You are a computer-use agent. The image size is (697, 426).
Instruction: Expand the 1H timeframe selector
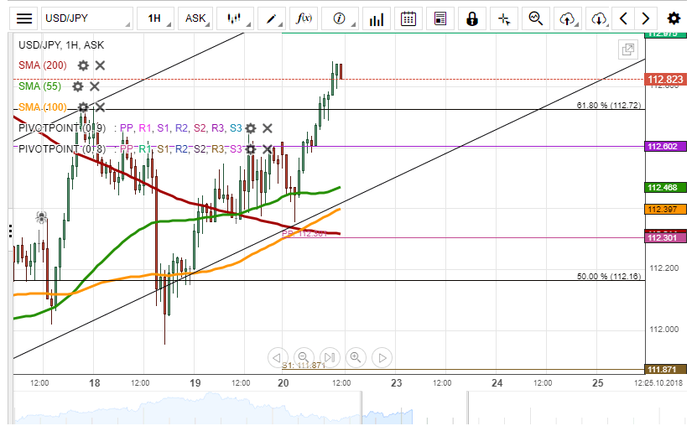pyautogui.click(x=158, y=18)
